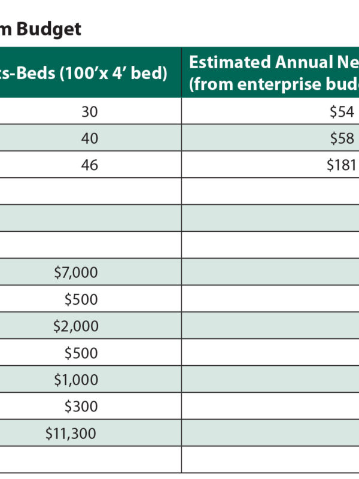Select the empty cell right of $2,000
The height and width of the screenshot is (479, 359).
point(269,326)
